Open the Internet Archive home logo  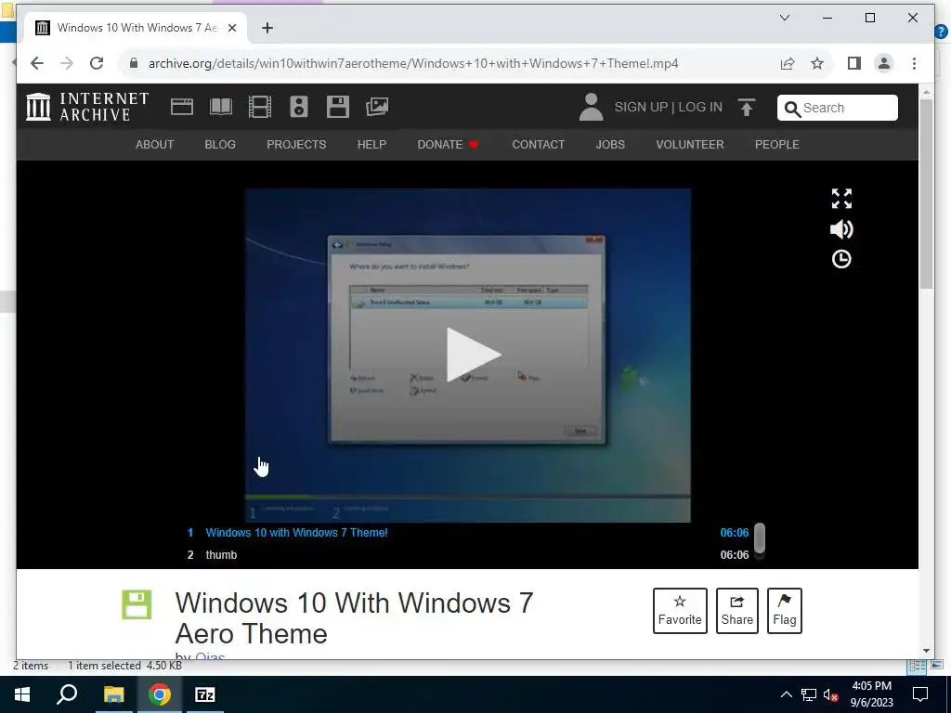click(86, 107)
